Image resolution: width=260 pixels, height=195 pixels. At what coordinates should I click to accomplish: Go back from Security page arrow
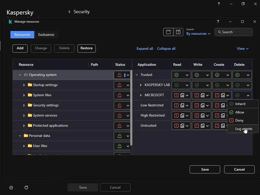coord(69,12)
